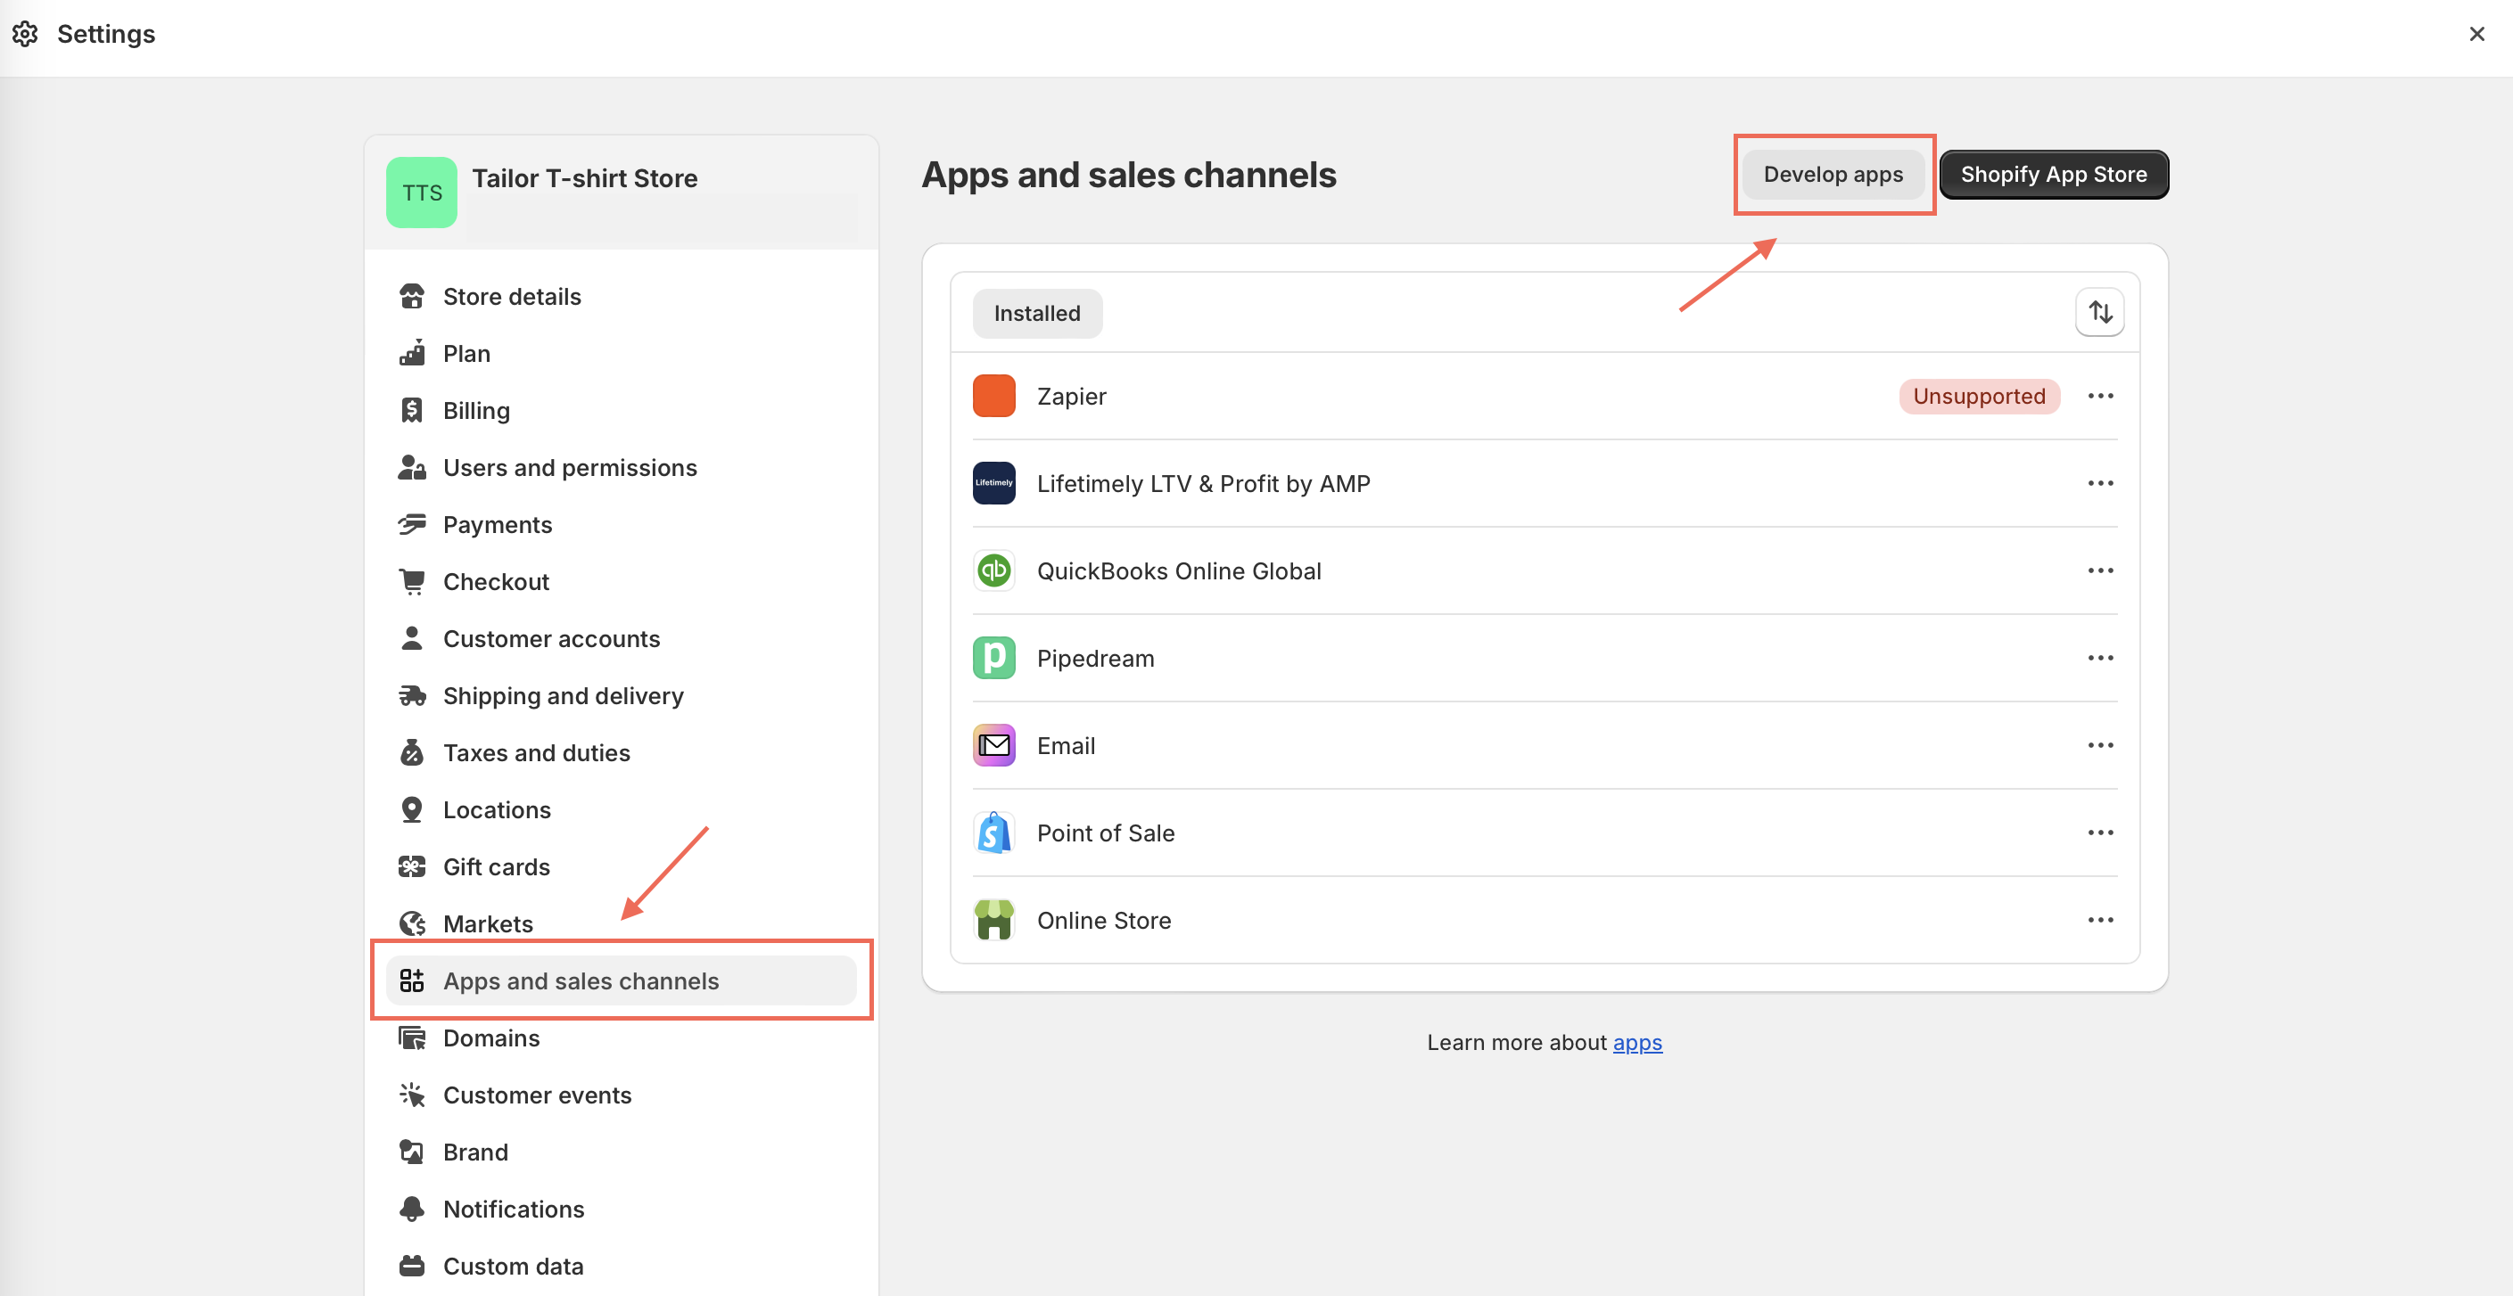Open the Email app icon
The image size is (2513, 1296).
(x=993, y=745)
